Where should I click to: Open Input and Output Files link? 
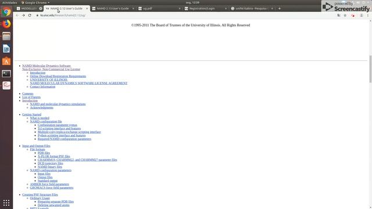click(36, 146)
